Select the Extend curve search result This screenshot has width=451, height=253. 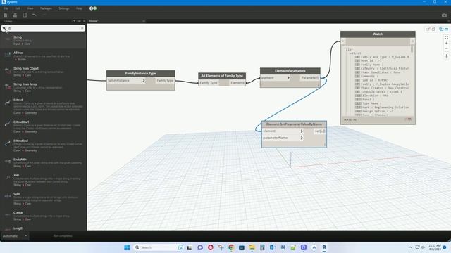(43, 106)
